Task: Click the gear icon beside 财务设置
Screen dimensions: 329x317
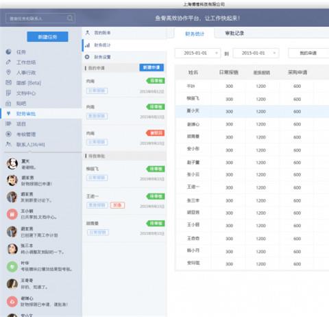Action: click(x=87, y=57)
